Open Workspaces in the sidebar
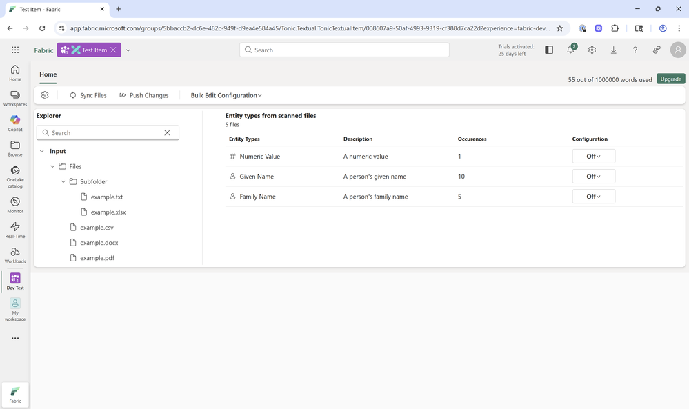This screenshot has width=689, height=409. [x=15, y=99]
